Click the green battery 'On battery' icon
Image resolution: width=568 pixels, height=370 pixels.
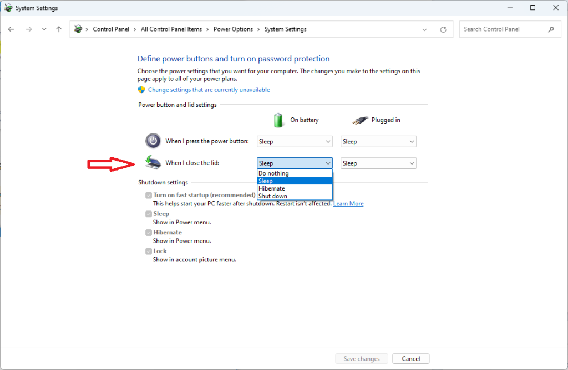click(278, 120)
